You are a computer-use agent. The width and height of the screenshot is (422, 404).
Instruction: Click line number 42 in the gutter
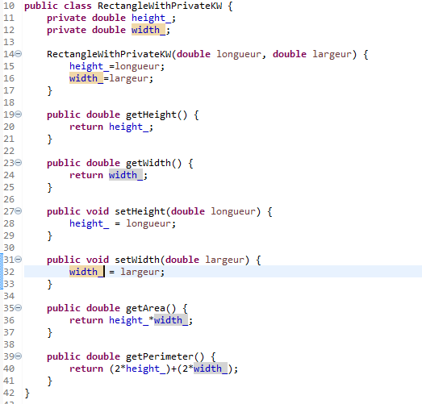click(x=9, y=393)
